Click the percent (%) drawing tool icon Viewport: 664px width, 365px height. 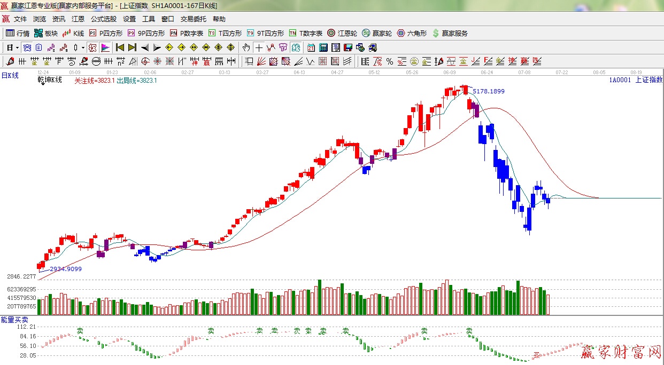[390, 61]
